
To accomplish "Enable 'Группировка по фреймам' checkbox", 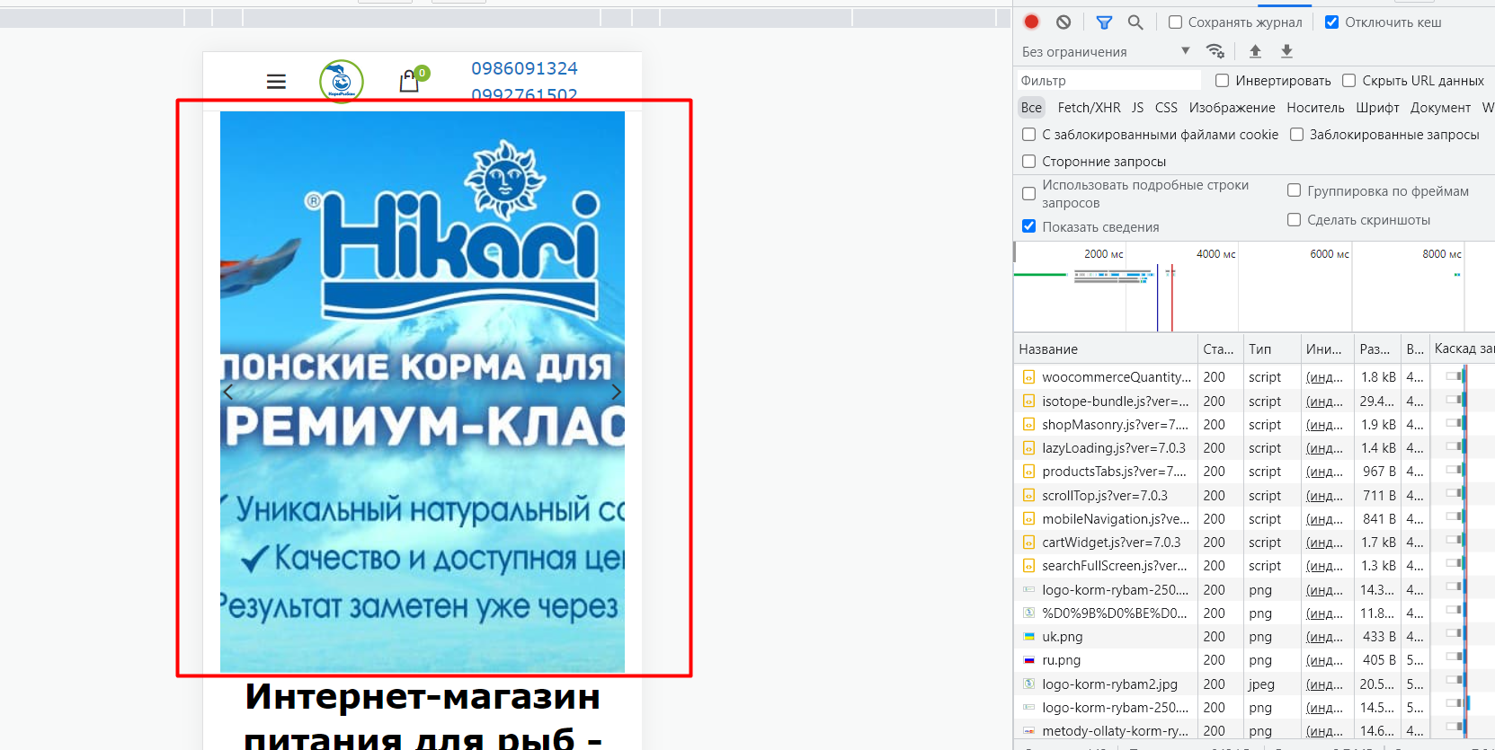I will tap(1294, 190).
